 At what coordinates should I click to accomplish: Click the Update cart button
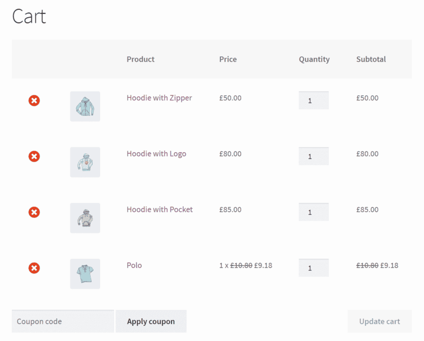[379, 321]
